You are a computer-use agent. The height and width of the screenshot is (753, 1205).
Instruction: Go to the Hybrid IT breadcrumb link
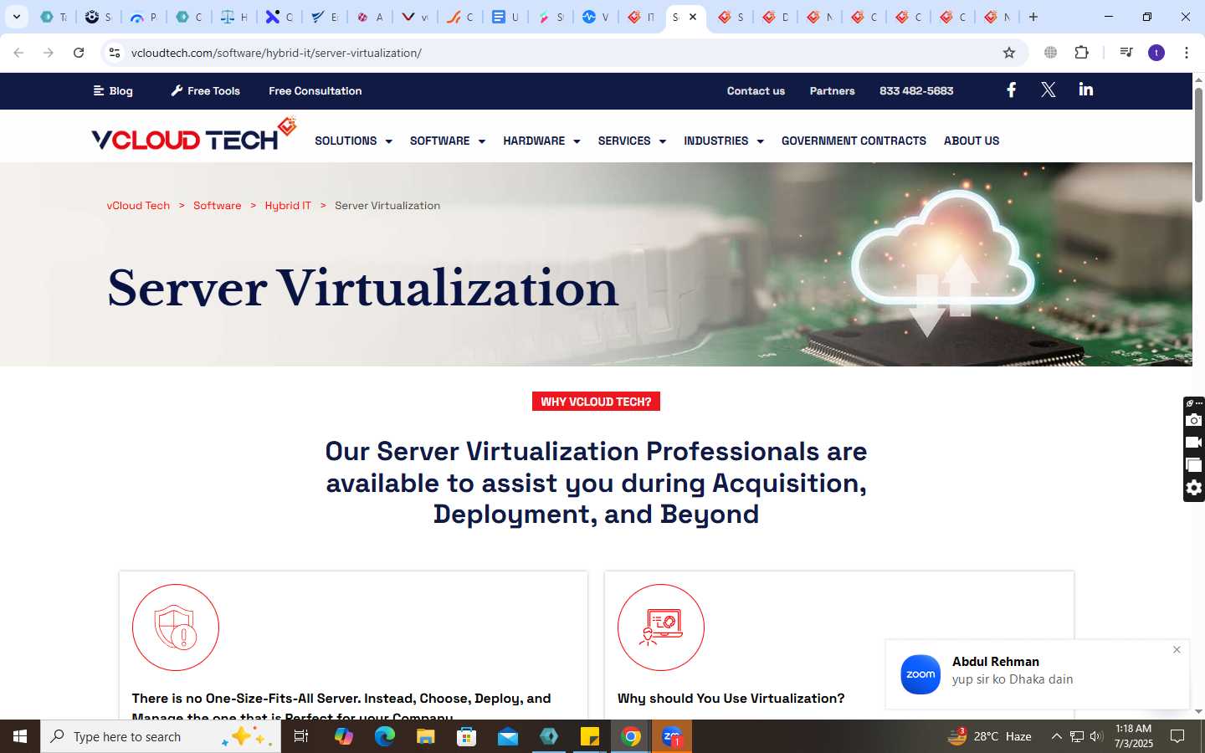(x=288, y=205)
